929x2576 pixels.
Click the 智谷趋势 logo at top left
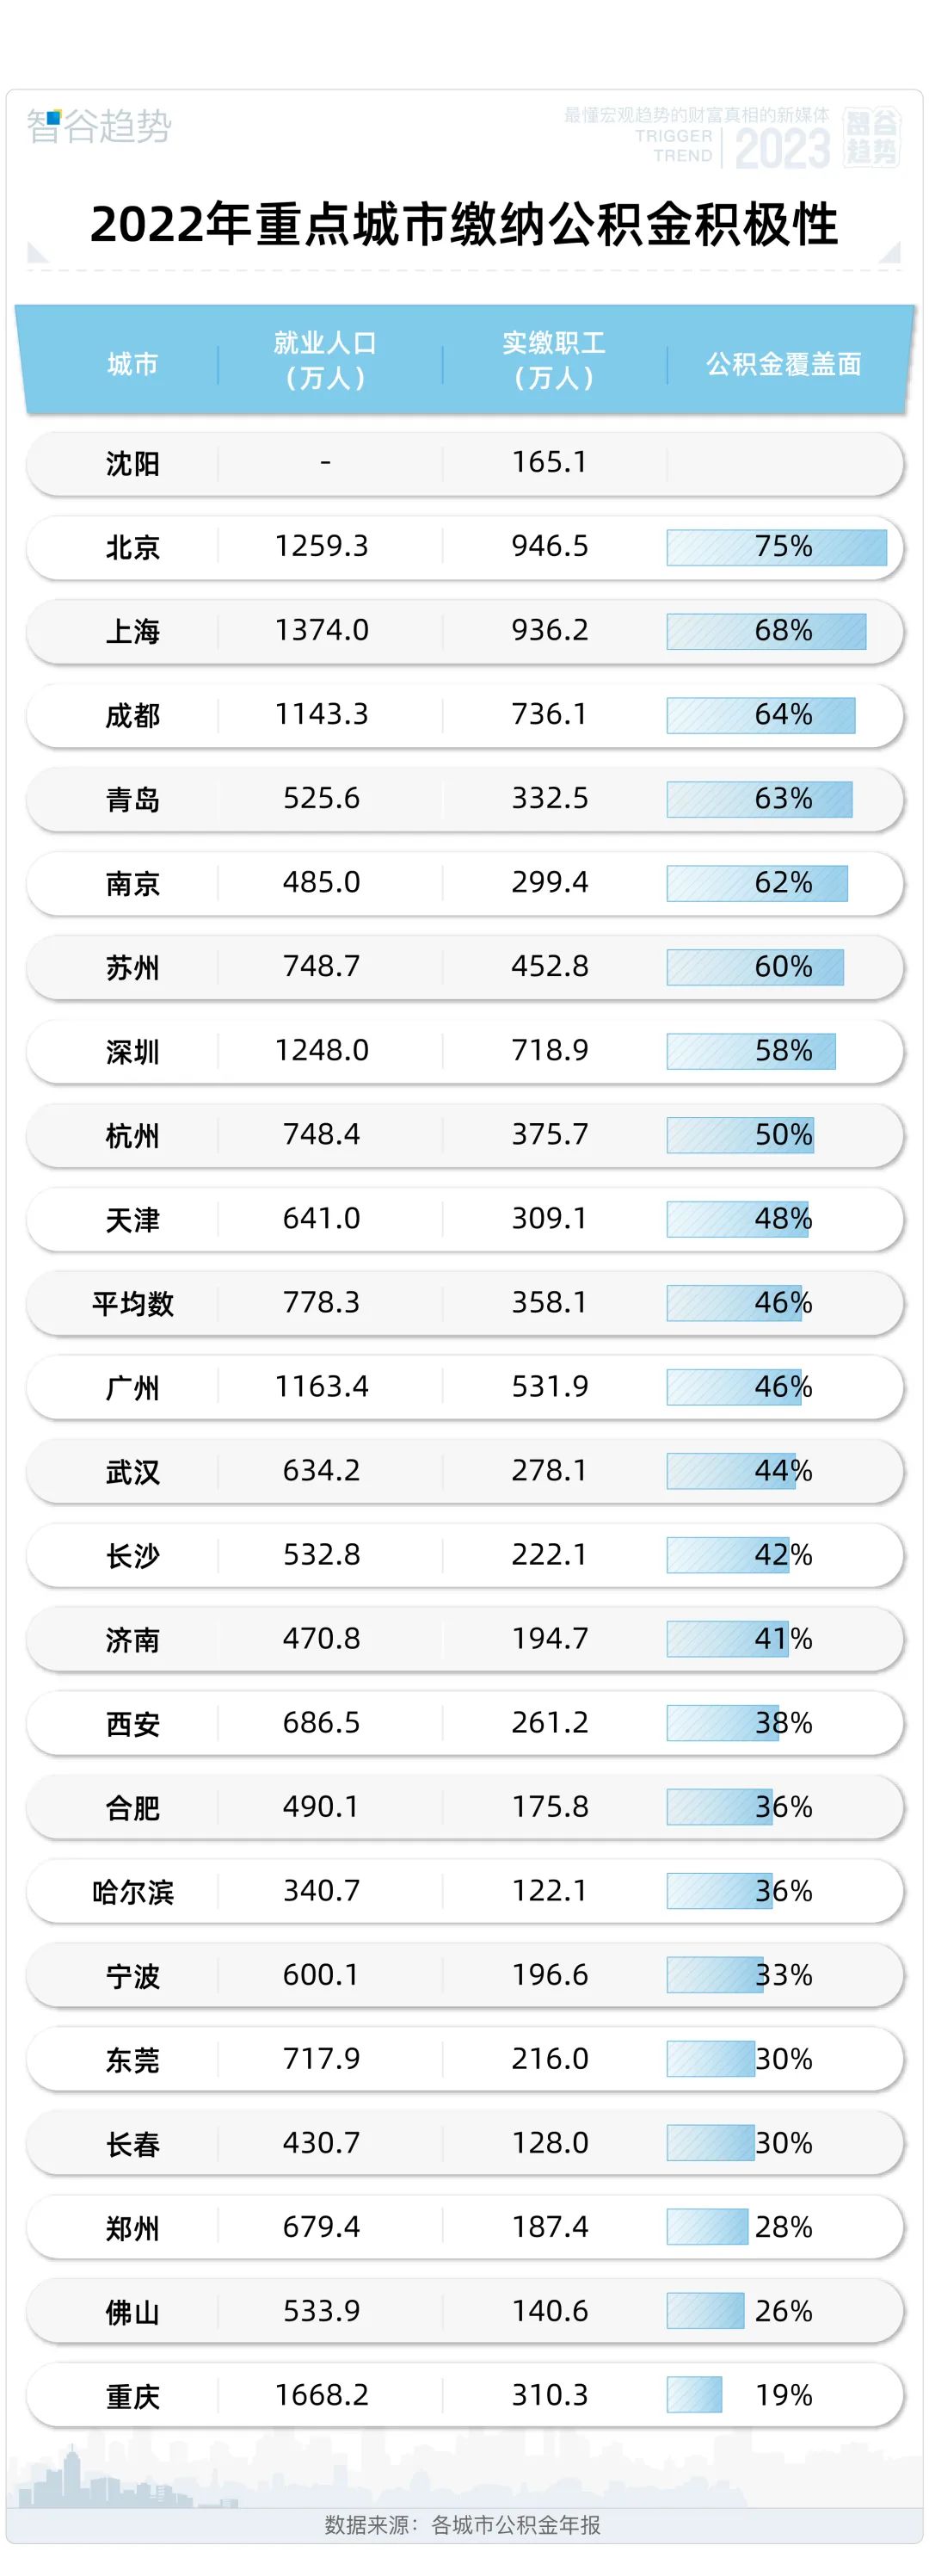(x=99, y=126)
